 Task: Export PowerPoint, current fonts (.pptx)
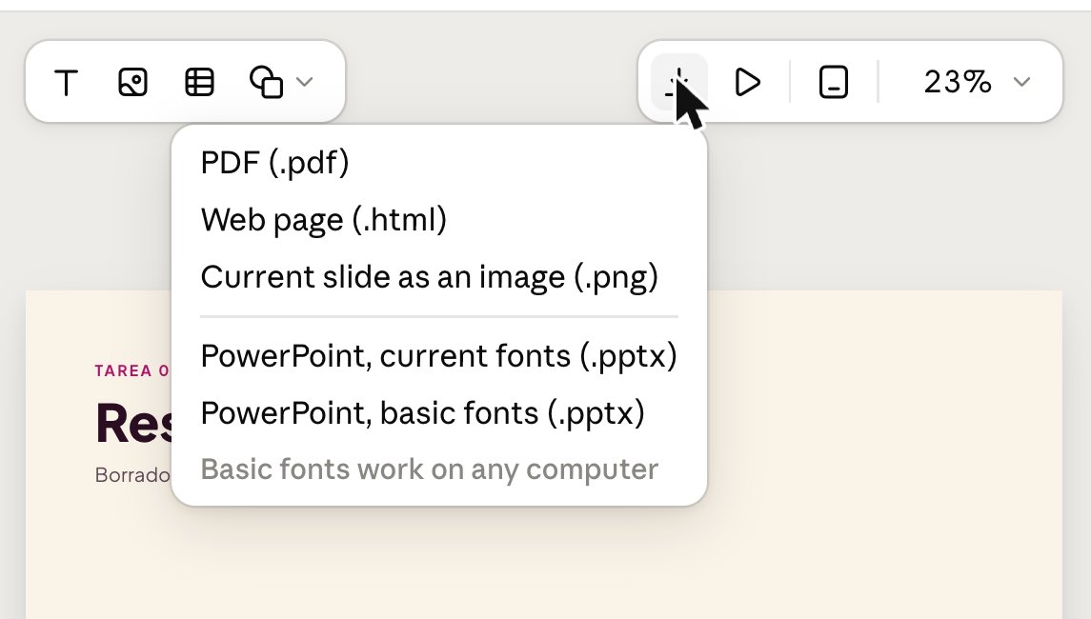[x=439, y=356]
